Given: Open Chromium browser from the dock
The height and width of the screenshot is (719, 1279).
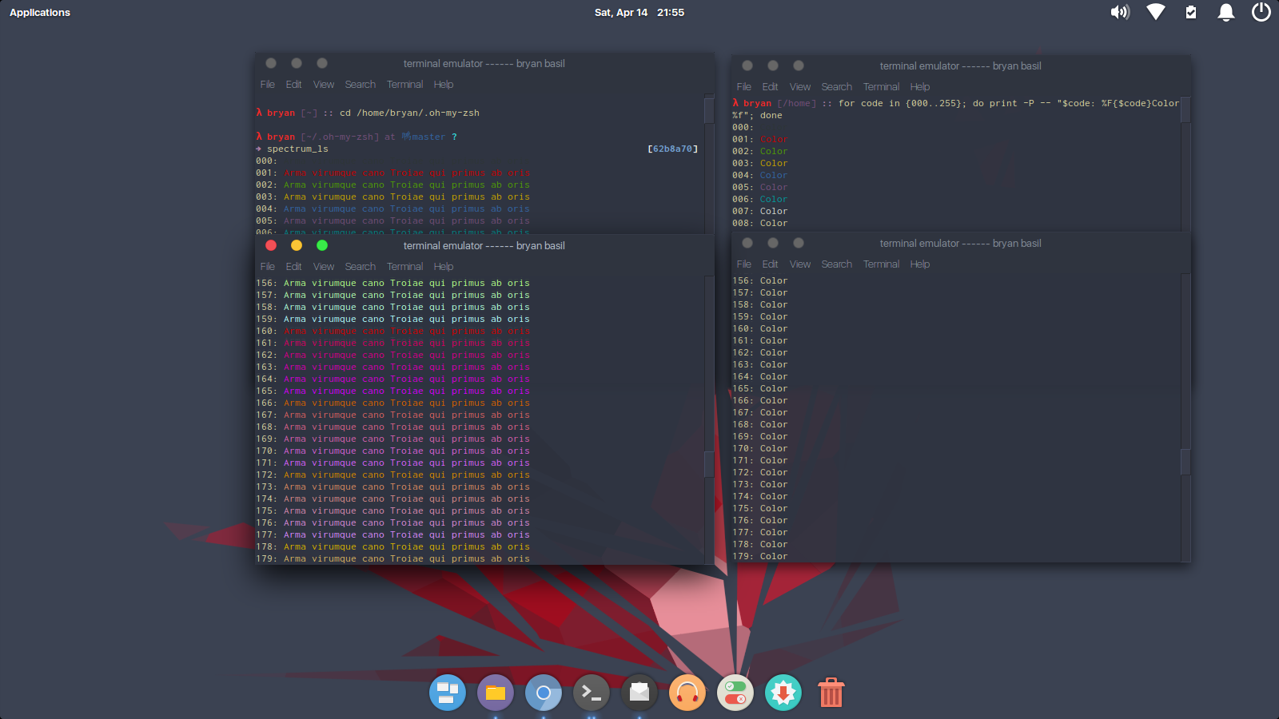Looking at the screenshot, I should 544,693.
